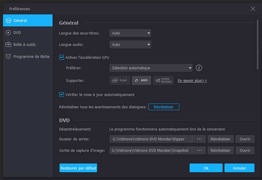
Task: Click the info icon next to Sélection automatique
Action: click(x=199, y=68)
